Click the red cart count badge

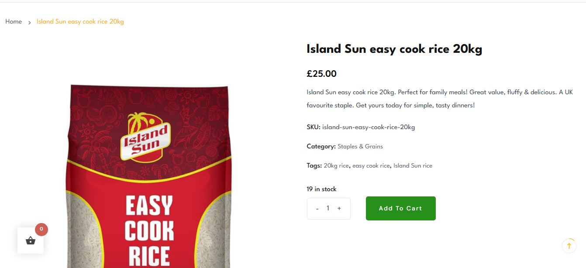tap(41, 229)
